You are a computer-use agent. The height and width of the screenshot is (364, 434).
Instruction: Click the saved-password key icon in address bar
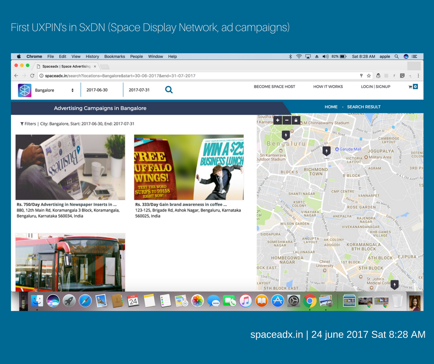[x=361, y=76]
